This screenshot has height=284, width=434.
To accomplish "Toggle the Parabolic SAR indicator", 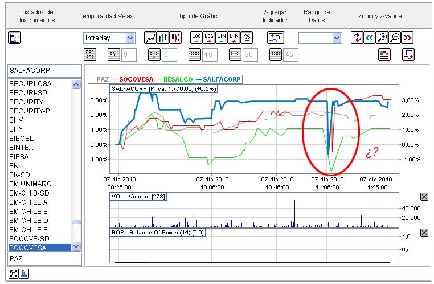I will click(90, 55).
